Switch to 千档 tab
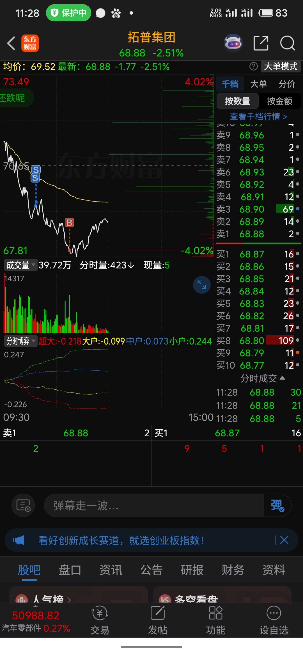Screen dimensions: 303x657 230,84
